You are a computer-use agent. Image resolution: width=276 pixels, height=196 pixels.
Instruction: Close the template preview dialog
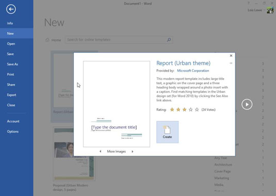pyautogui.click(x=231, y=56)
